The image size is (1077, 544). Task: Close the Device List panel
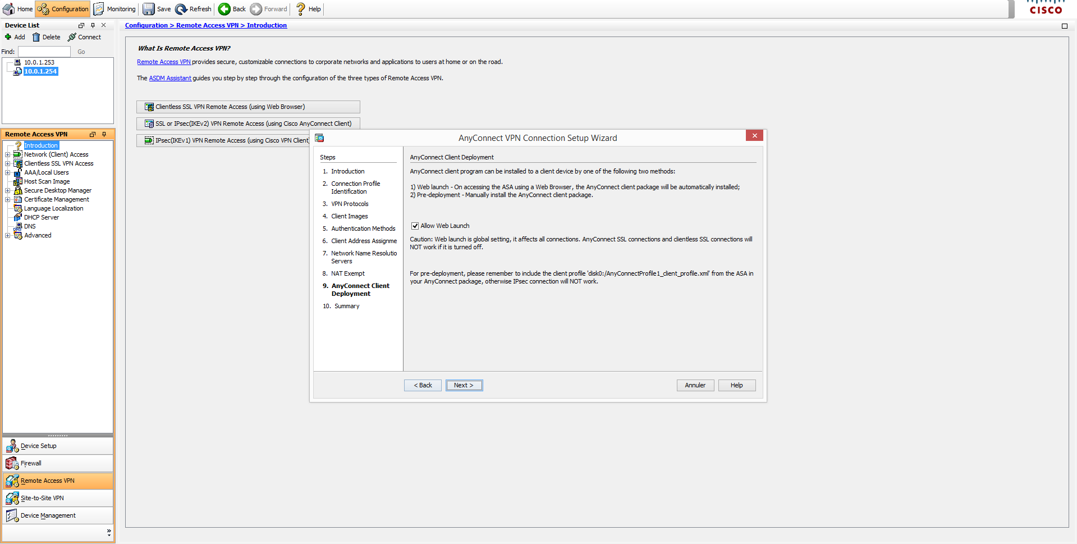(103, 25)
